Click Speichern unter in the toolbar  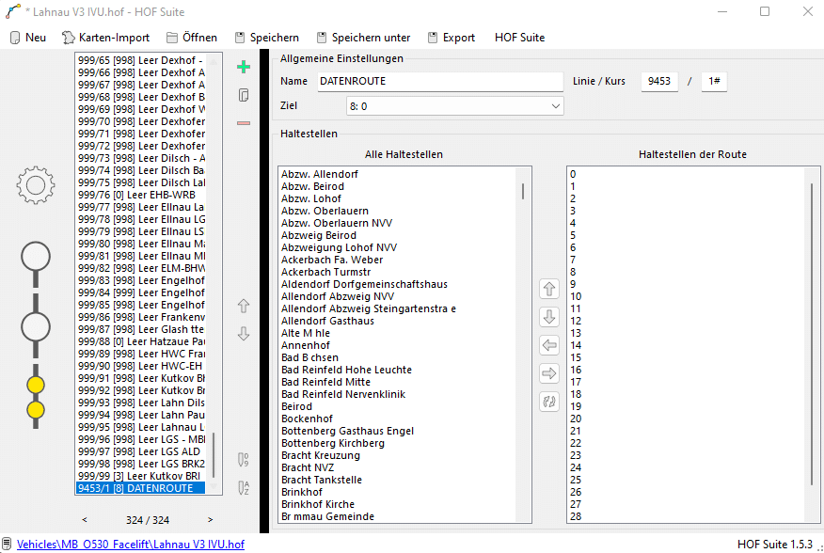point(362,38)
